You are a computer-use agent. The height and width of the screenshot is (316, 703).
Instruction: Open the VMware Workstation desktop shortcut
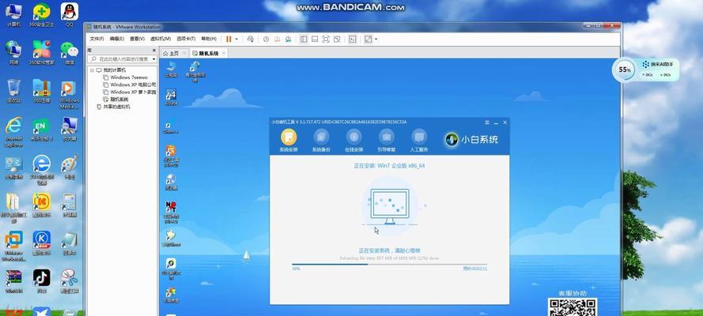(x=14, y=246)
